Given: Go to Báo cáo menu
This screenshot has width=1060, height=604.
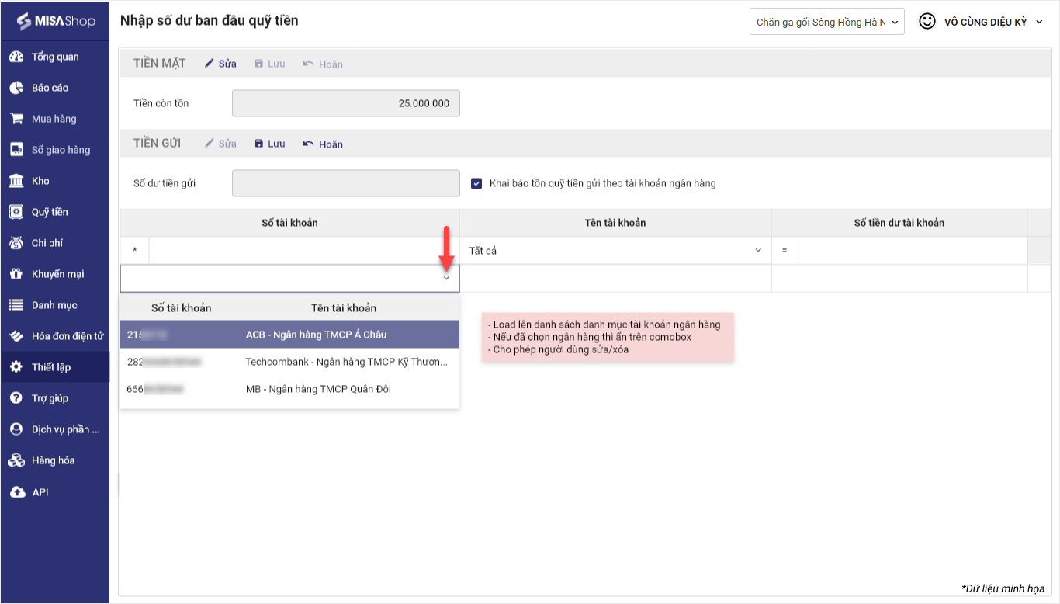Looking at the screenshot, I should tap(55, 88).
